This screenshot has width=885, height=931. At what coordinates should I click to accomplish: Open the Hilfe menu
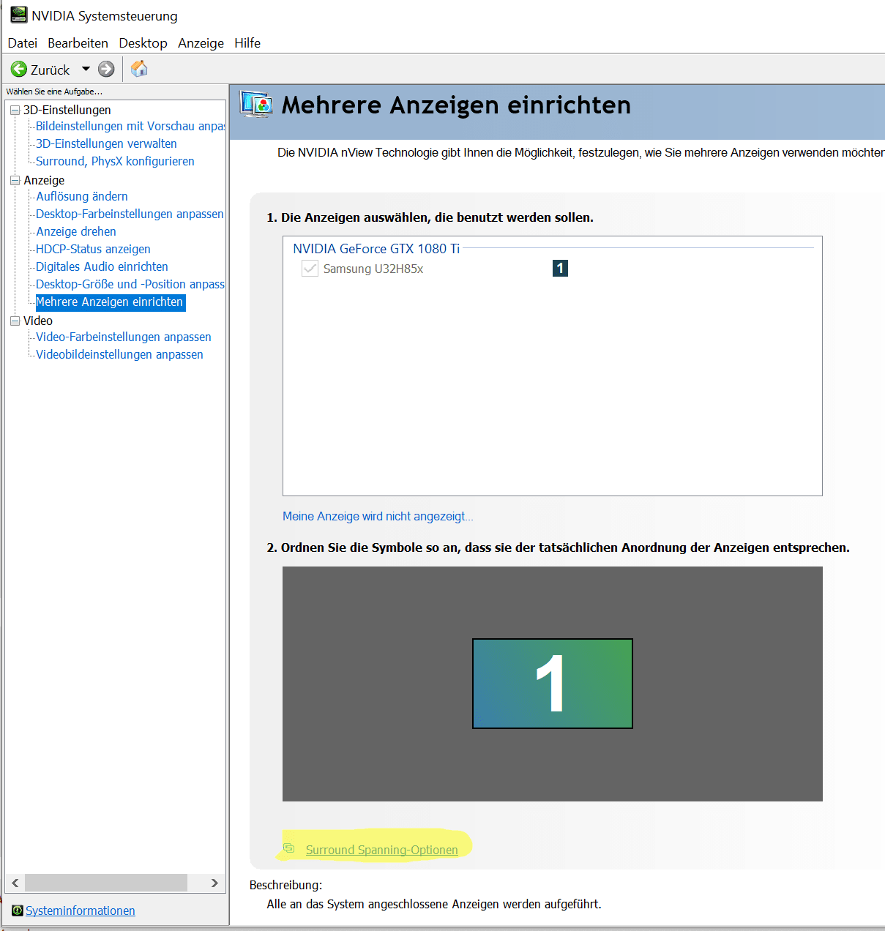247,43
